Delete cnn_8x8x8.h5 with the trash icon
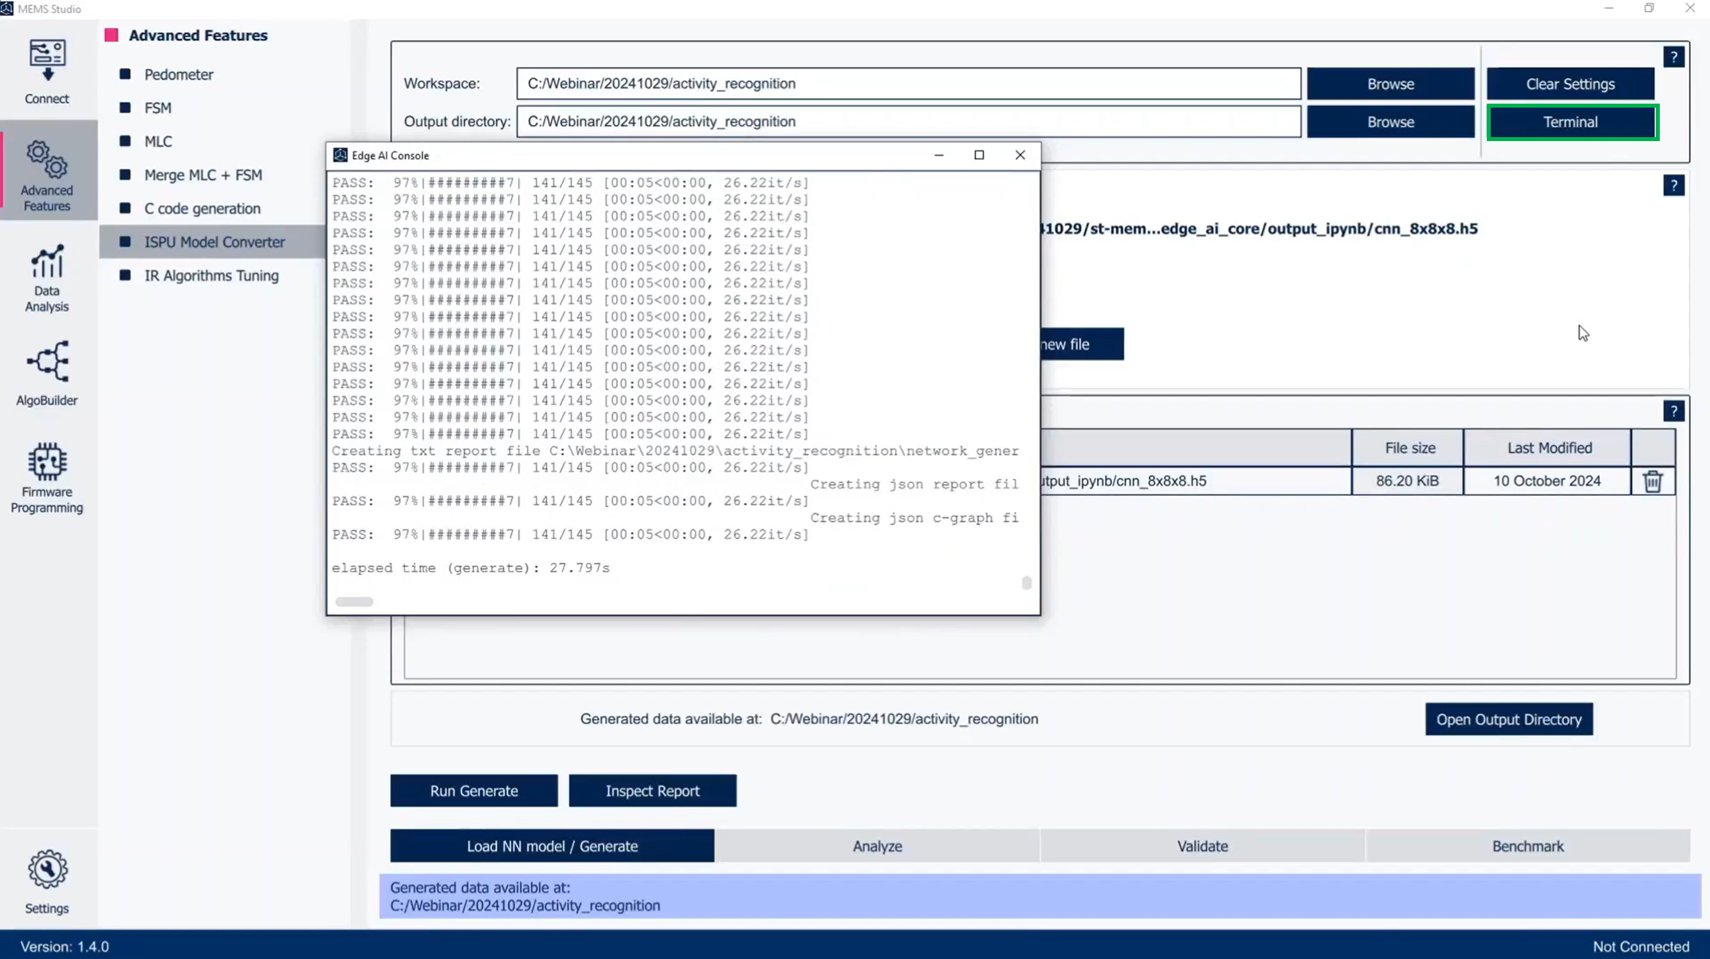 [x=1653, y=481]
